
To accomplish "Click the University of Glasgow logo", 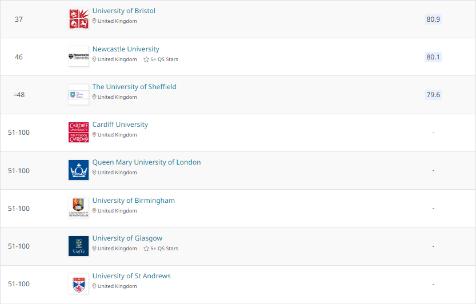I will click(78, 246).
